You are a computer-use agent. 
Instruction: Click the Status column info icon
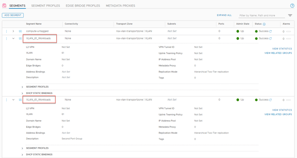point(264,24)
